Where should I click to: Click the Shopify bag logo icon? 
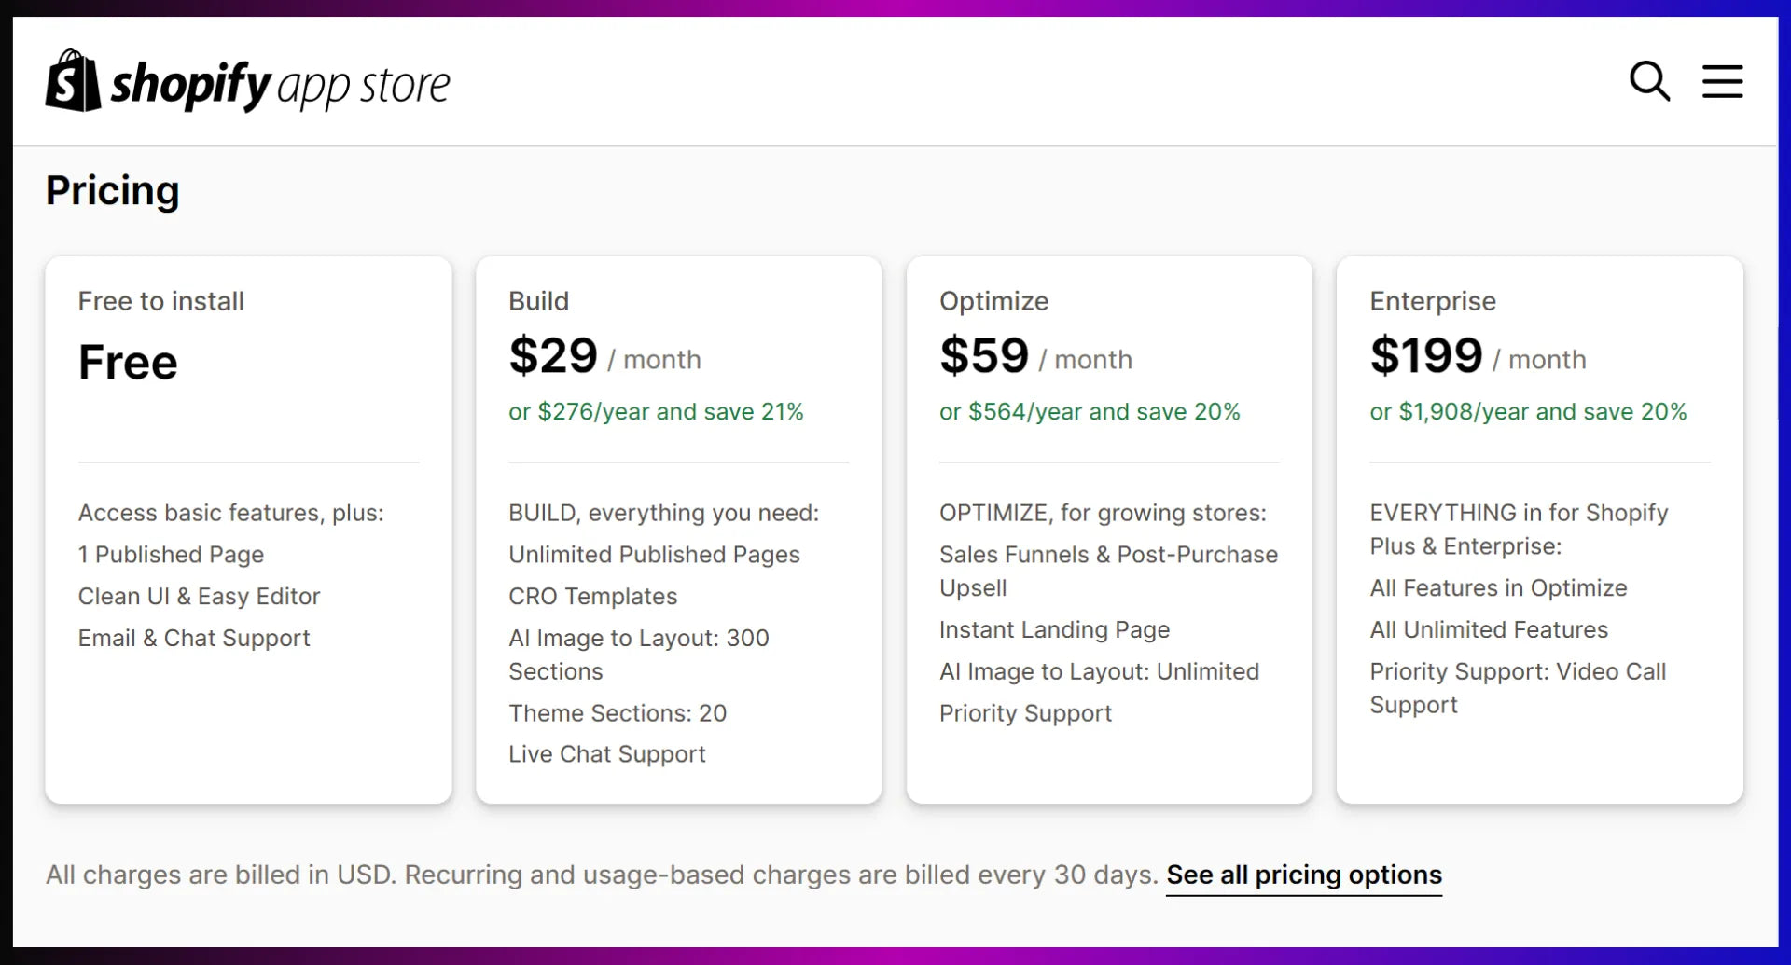pos(73,81)
